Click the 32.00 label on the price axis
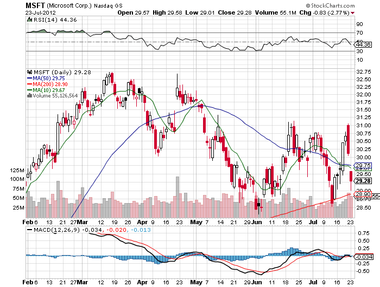The image size is (380, 287). click(364, 95)
